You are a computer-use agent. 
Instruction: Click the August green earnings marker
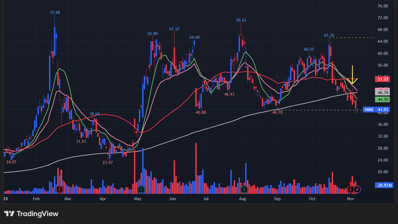coord(244,189)
